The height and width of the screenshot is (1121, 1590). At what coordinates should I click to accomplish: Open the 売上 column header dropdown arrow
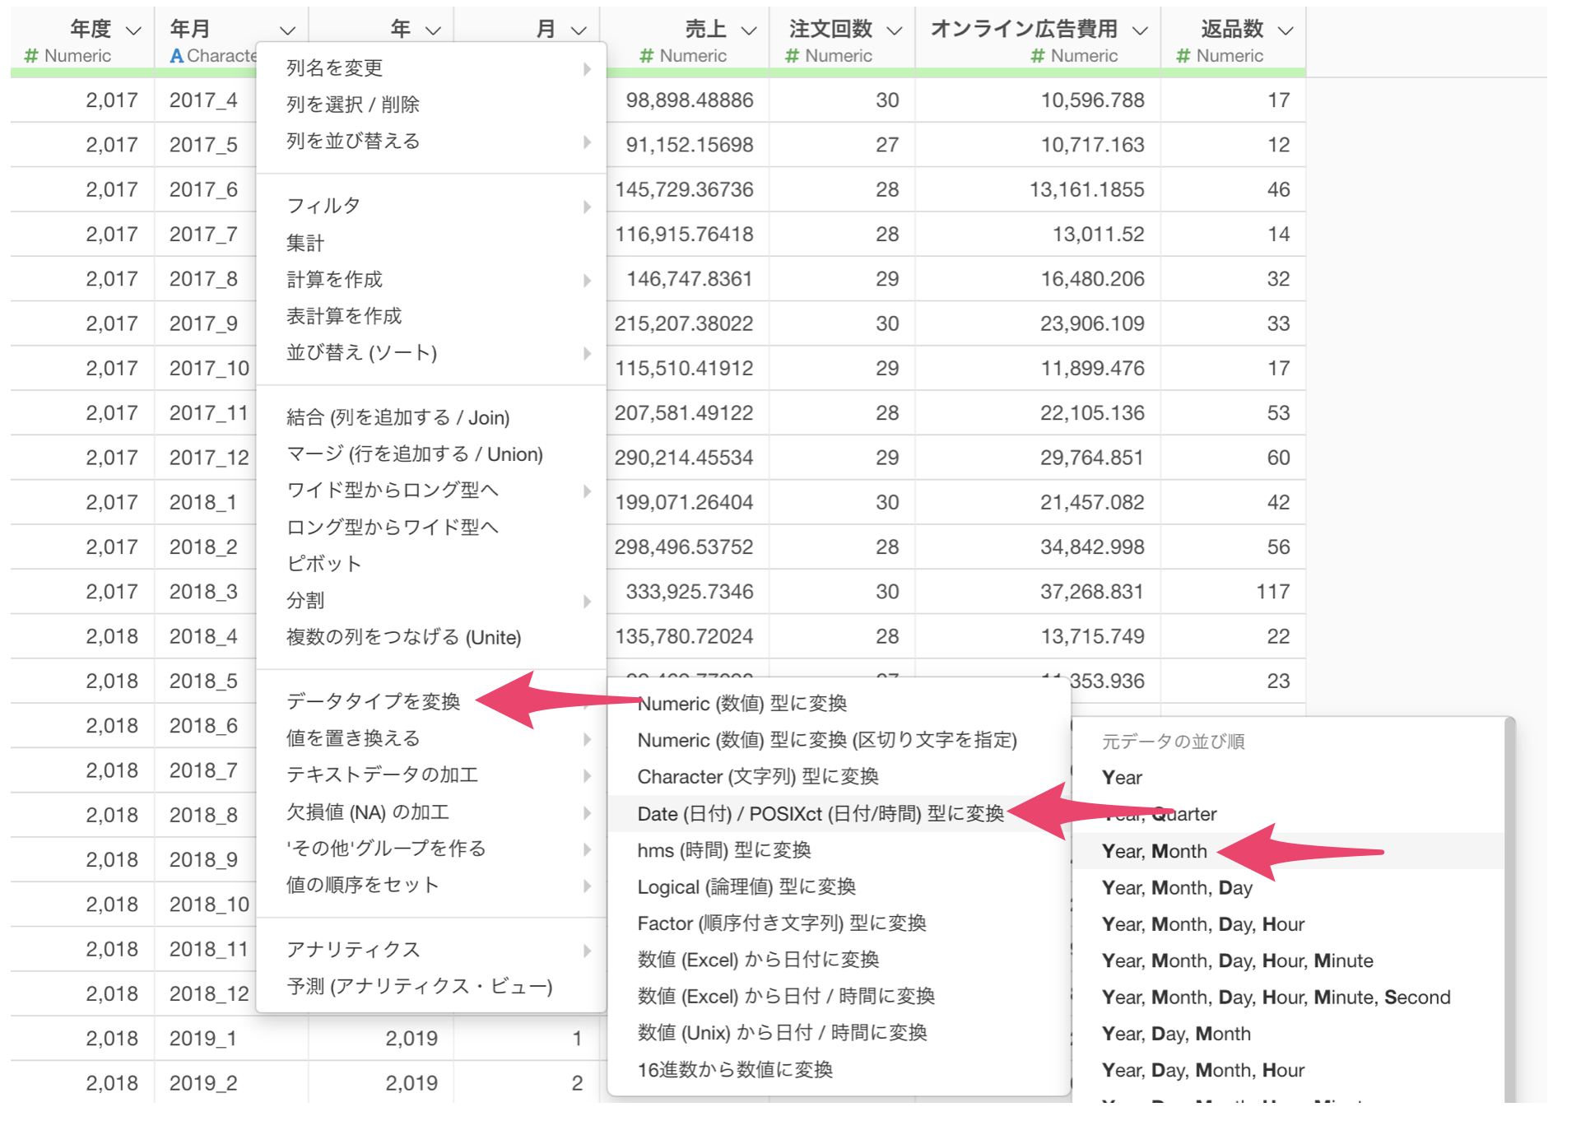pos(749,31)
